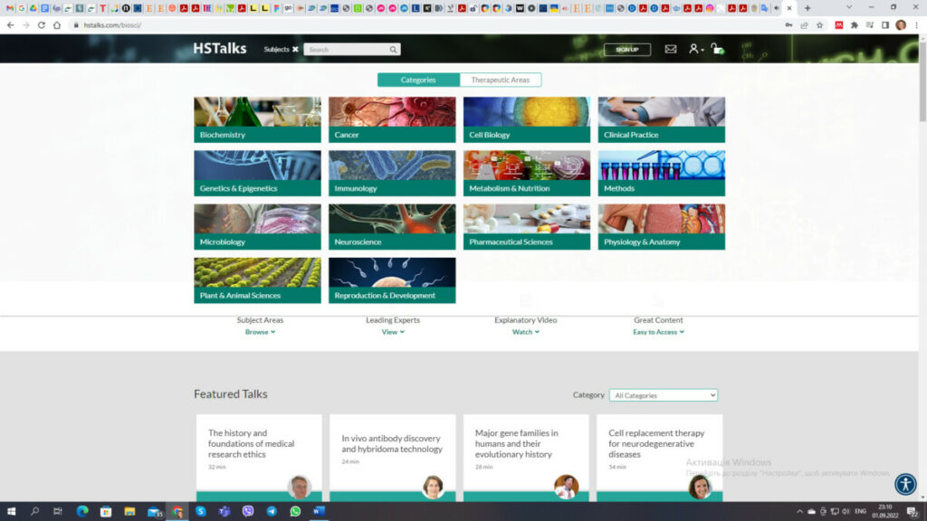Image resolution: width=927 pixels, height=521 pixels.
Task: Go to the HSTalks home logo link
Action: click(219, 49)
